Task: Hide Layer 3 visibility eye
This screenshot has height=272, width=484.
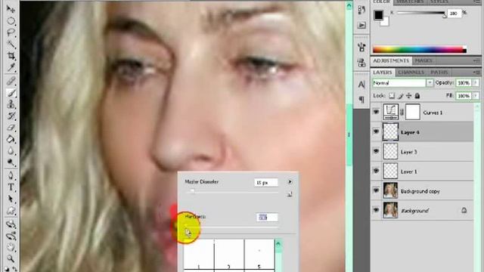Action: tap(376, 151)
